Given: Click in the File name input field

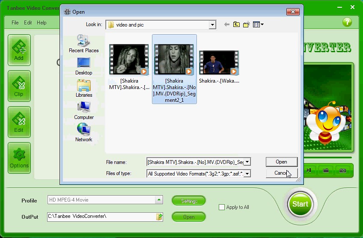Looking at the screenshot, I should tap(195, 162).
